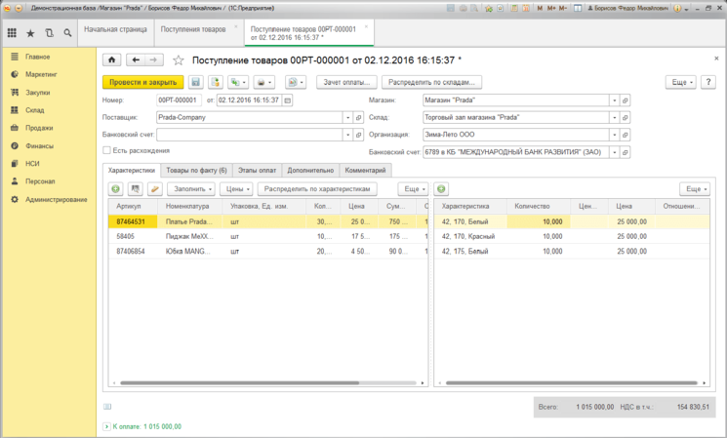
Task: Click the print icon dropdown button
Action: (x=264, y=82)
